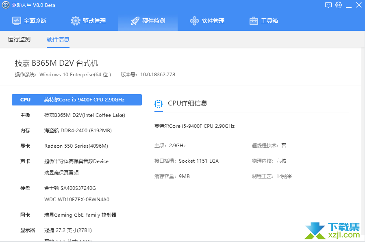Open the 全面诊断 tab
Image resolution: width=365 pixels, height=243 pixels.
[29, 21]
